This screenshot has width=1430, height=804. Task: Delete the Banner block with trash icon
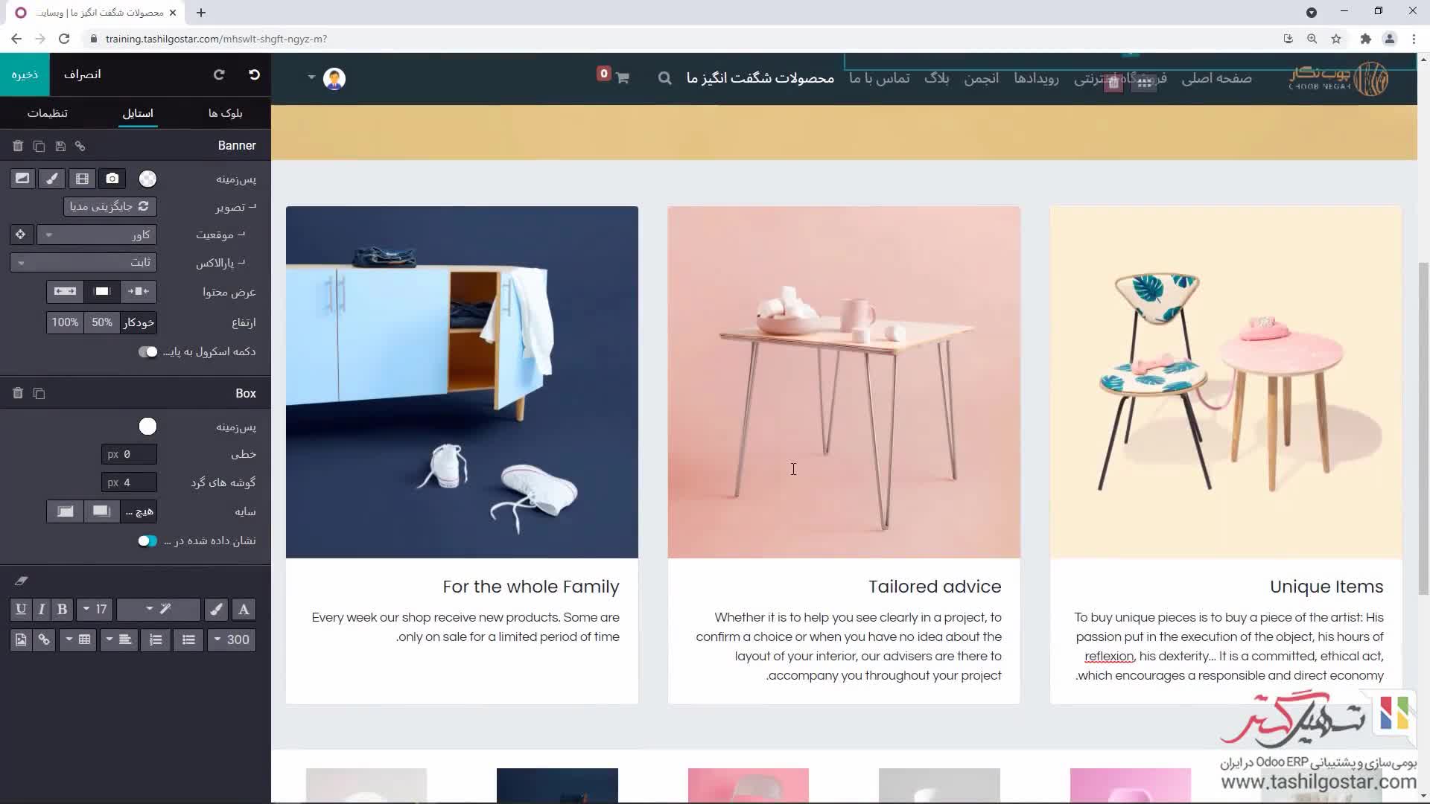click(18, 146)
